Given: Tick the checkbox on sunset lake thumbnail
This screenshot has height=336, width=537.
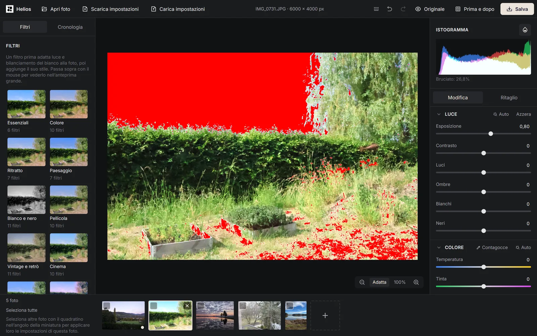Looking at the screenshot, I should pos(201,306).
